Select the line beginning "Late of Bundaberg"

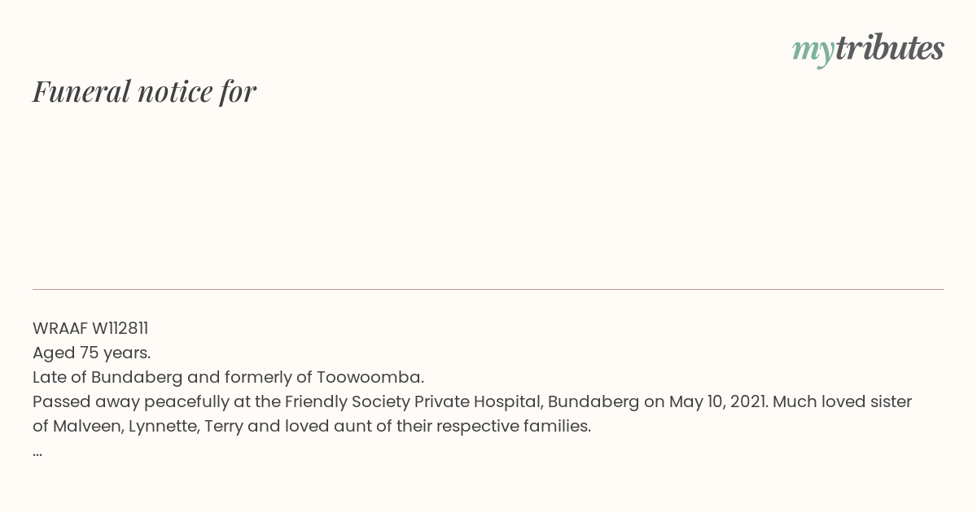click(228, 377)
